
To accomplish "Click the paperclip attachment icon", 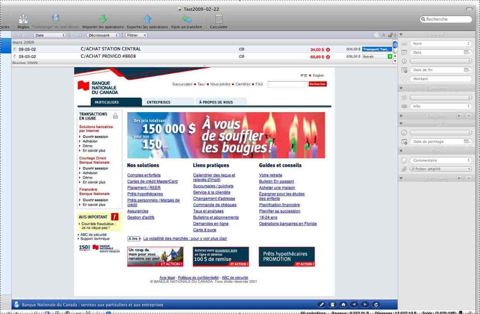I will coord(404,169).
